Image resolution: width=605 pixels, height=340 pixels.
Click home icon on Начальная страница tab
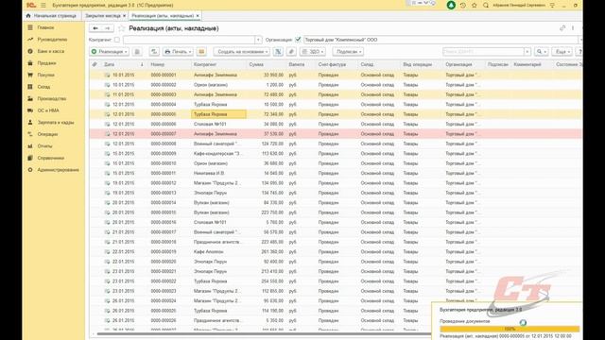coord(28,16)
